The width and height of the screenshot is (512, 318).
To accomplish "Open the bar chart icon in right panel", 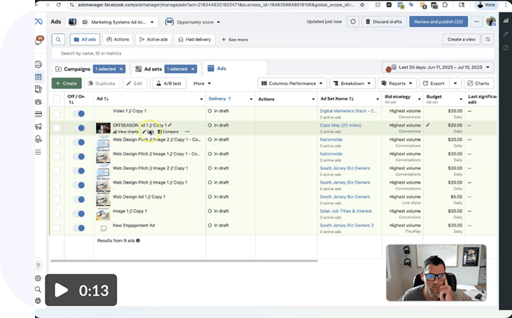I will pos(506,20).
